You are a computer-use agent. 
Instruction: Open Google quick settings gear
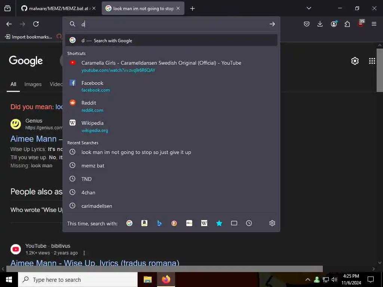pos(355,61)
